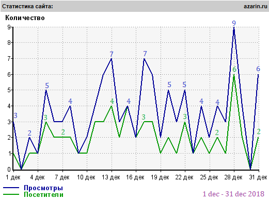Viewport: 269px width, 200px height.
Task: Open the azarin.ru site name in header
Action: (x=256, y=6)
